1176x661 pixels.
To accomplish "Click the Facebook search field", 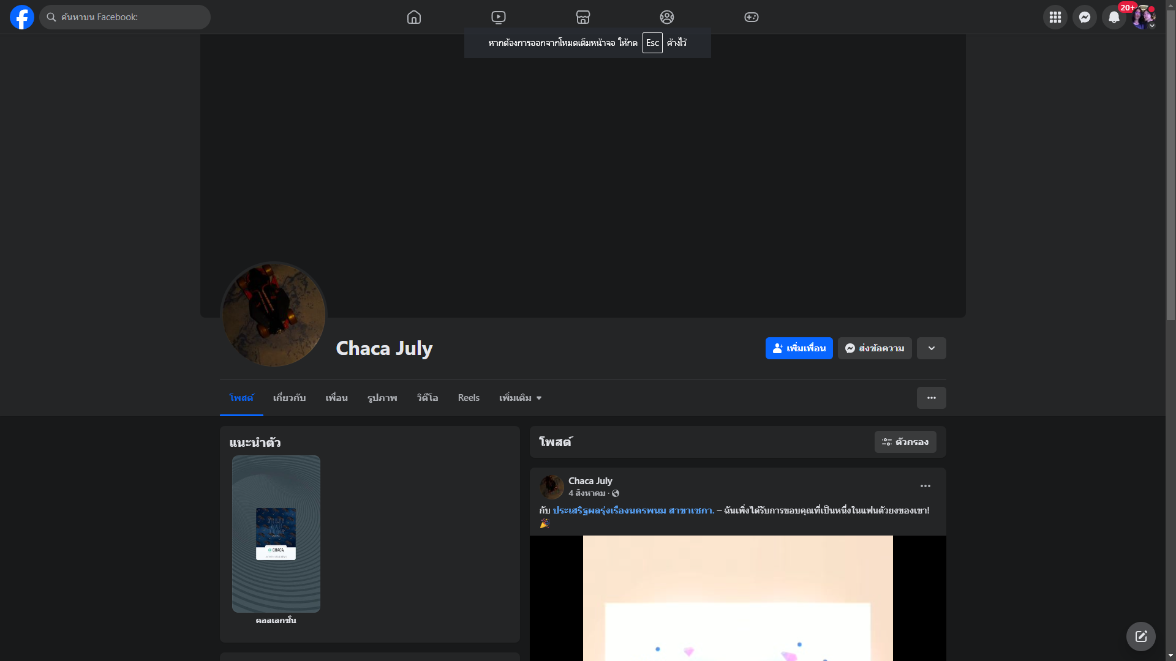I will point(125,17).
